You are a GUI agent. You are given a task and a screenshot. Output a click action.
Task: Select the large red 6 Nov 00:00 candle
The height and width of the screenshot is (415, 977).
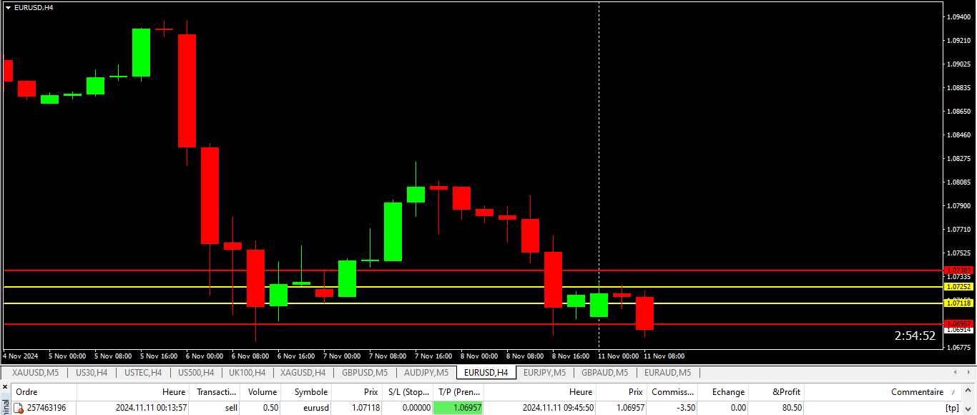(187, 91)
